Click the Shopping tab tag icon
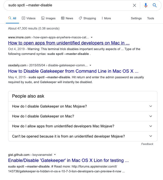 click(x=80, y=18)
